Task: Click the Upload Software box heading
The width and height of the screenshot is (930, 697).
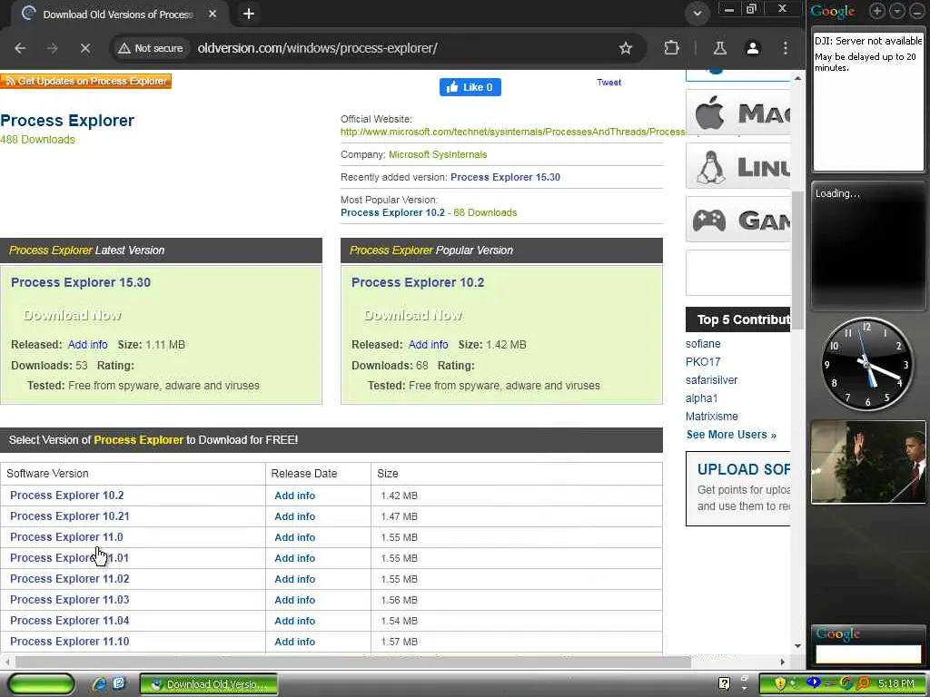Action: point(743,469)
